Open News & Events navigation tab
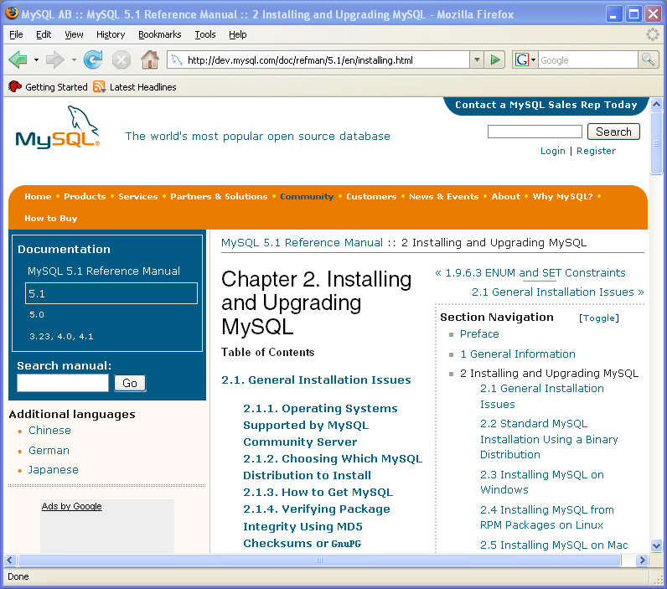Image resolution: width=667 pixels, height=589 pixels. [443, 197]
